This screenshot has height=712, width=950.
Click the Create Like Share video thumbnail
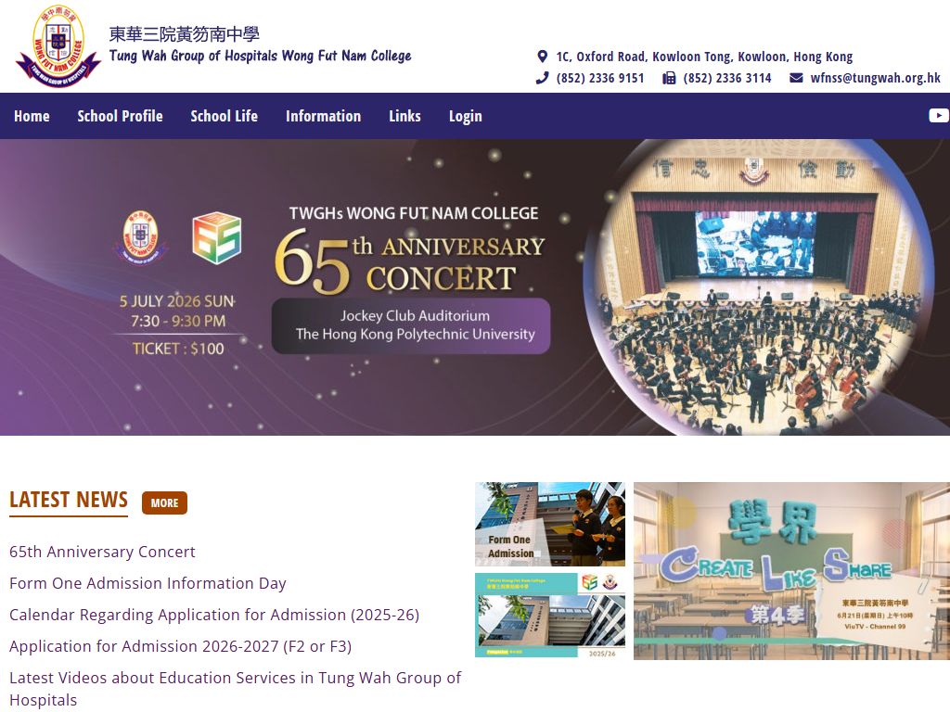(x=791, y=571)
